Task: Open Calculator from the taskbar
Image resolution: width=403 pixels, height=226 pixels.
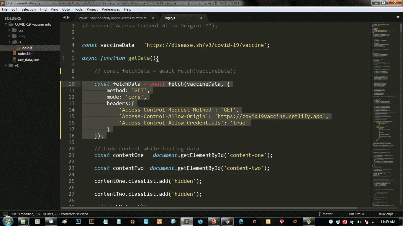Action: click(119, 222)
